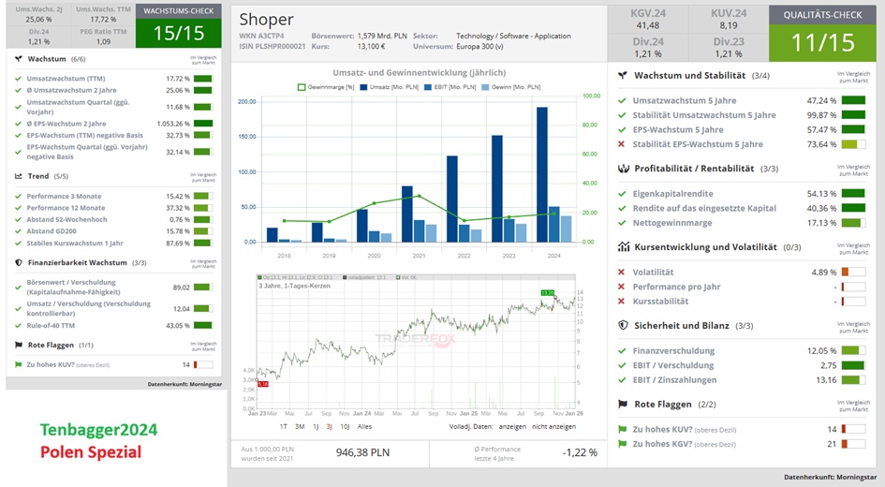
Task: Switch price chart to 1J timeframe
Action: [316, 426]
